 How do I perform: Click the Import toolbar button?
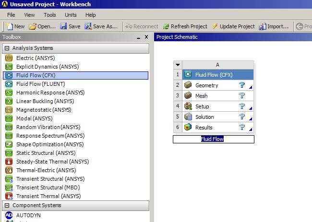point(274,26)
